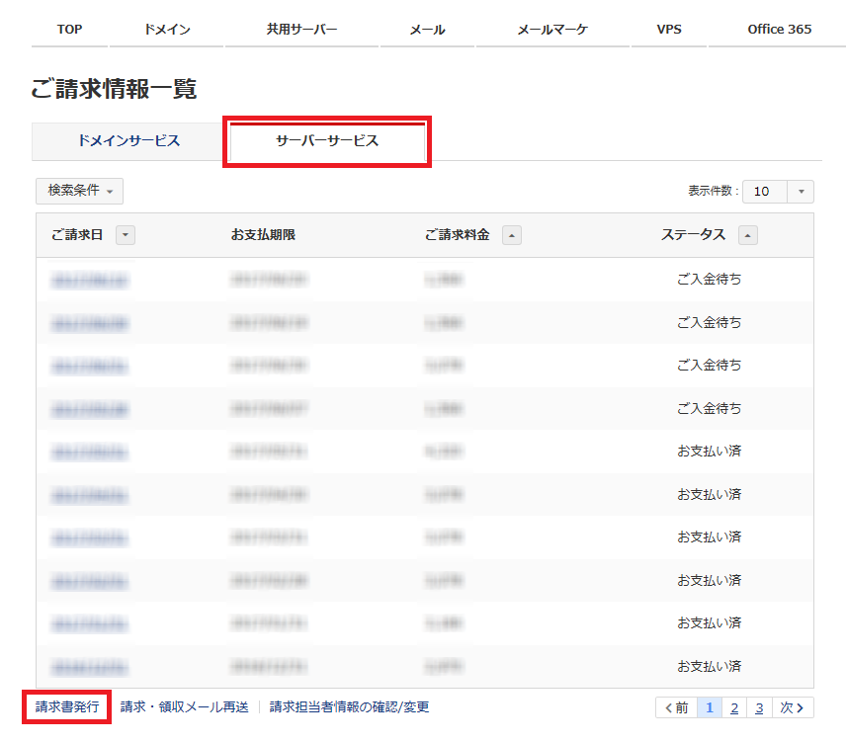Open the メール menu

427,29
